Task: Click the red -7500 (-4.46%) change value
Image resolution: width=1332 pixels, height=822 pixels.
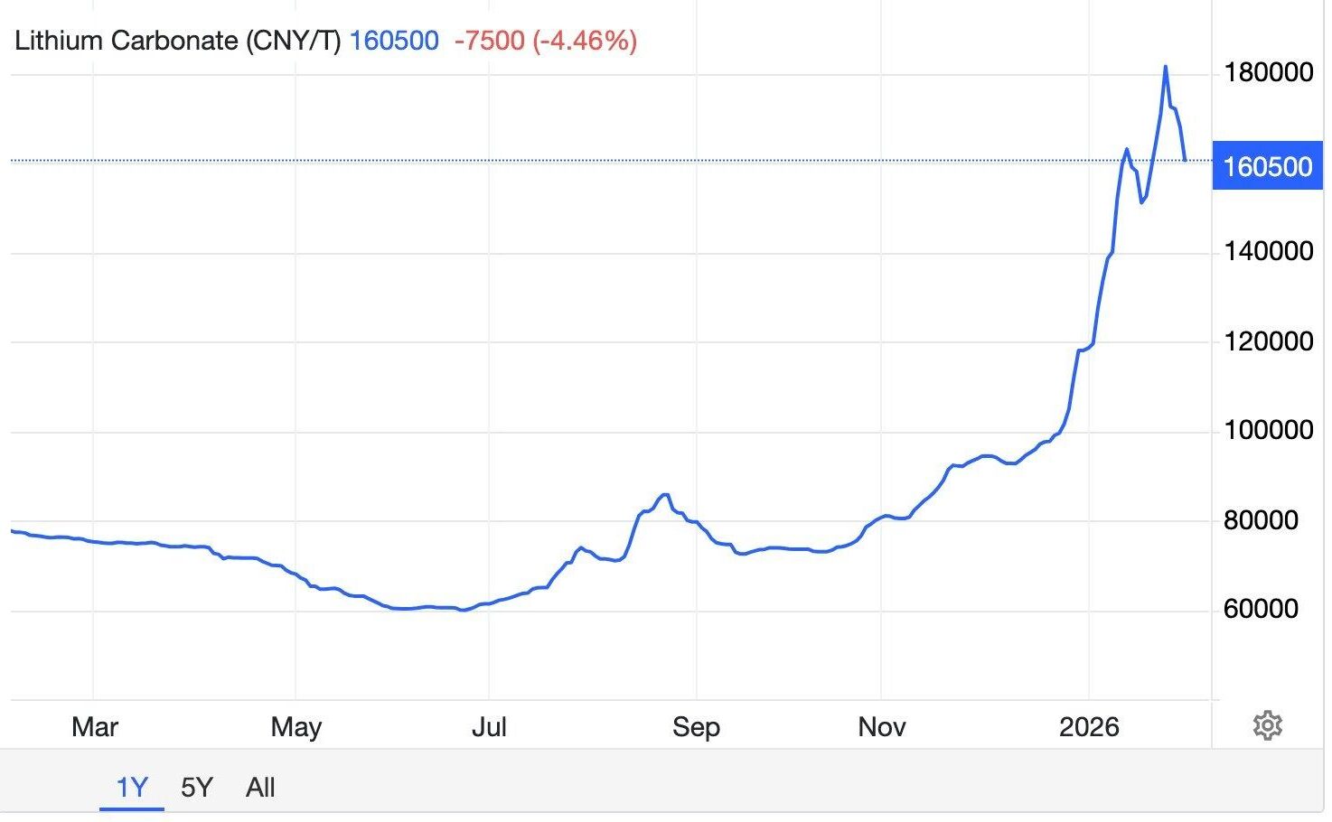Action: (546, 41)
